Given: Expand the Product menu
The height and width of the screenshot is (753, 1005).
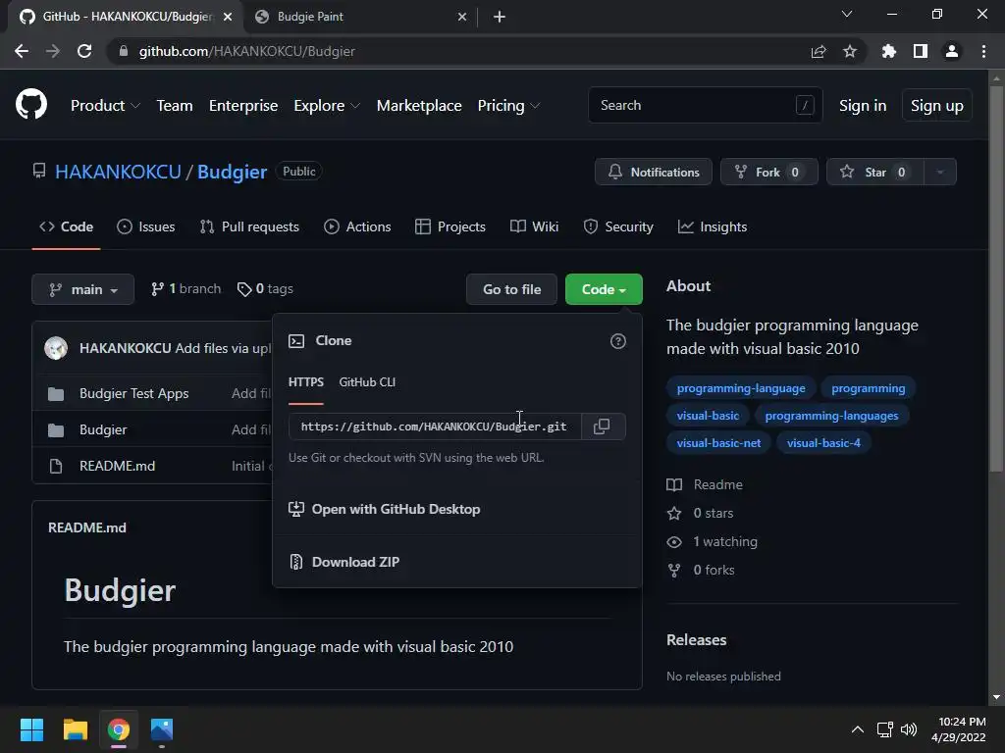Looking at the screenshot, I should pos(105,106).
